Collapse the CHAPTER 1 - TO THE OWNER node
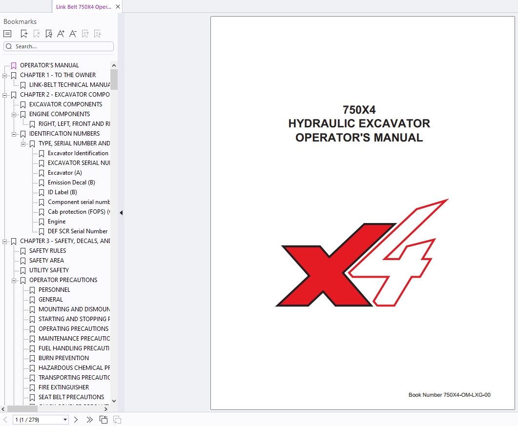 pyautogui.click(x=5, y=75)
